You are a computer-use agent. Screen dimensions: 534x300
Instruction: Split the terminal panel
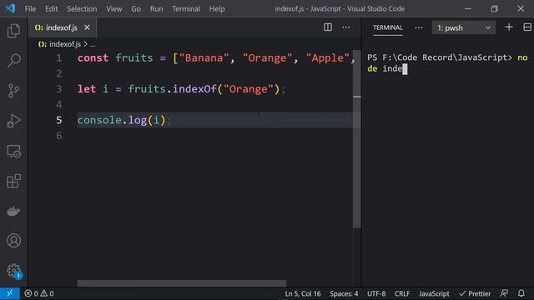pos(527,27)
